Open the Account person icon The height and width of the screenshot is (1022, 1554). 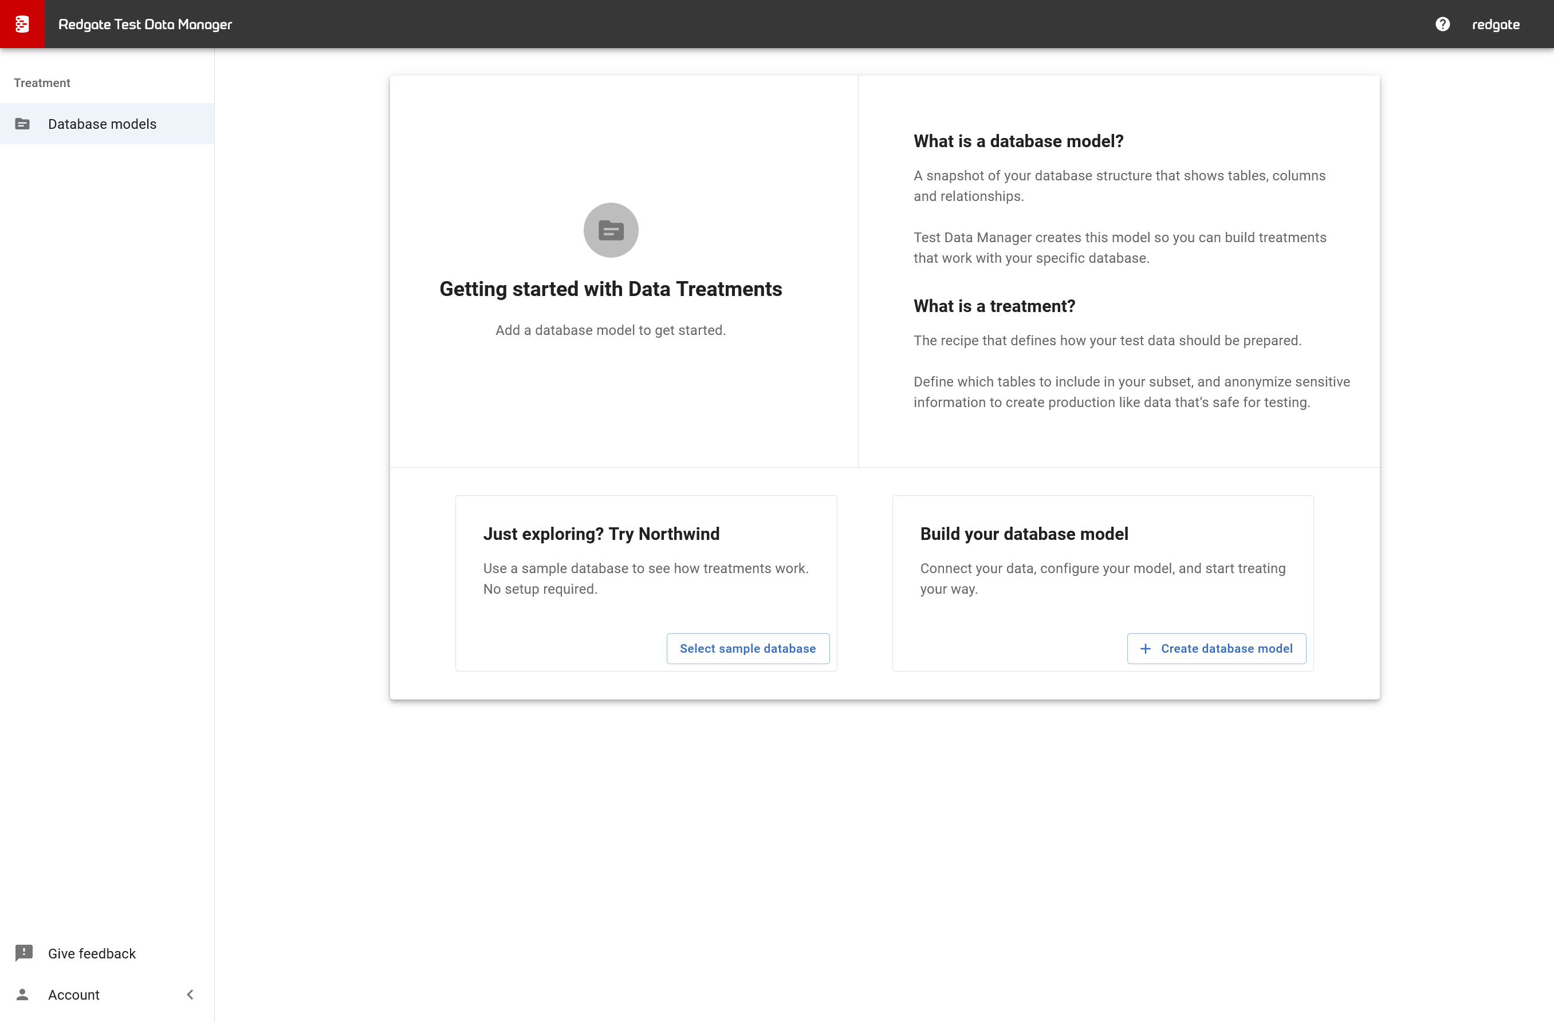[23, 995]
